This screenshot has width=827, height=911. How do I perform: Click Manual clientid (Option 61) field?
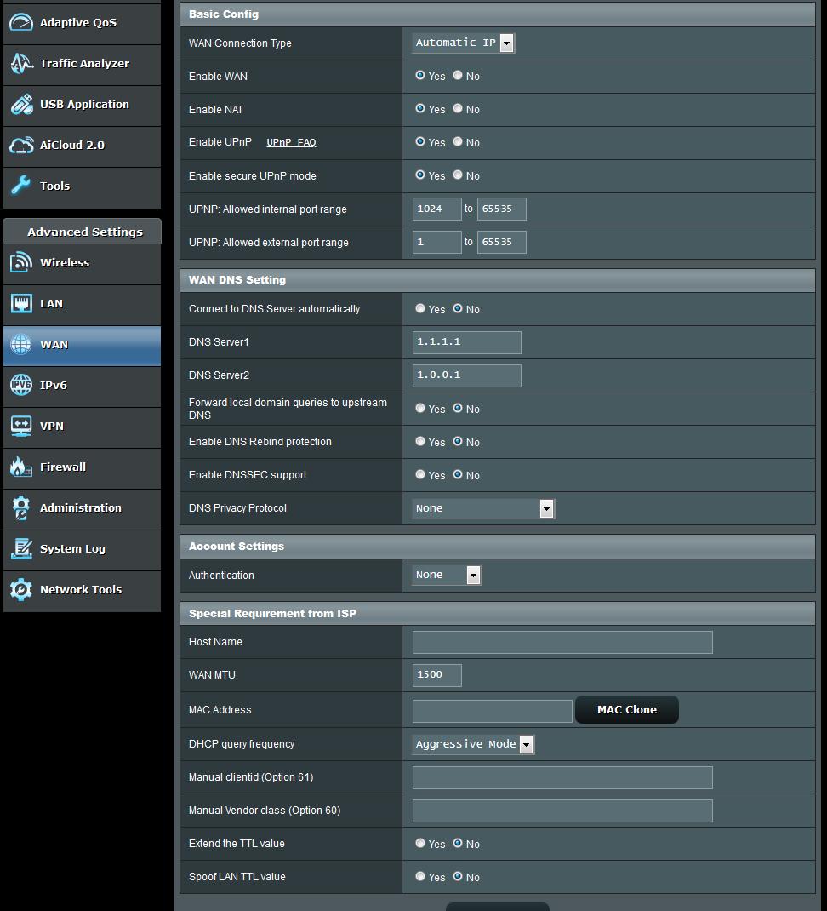coord(562,778)
